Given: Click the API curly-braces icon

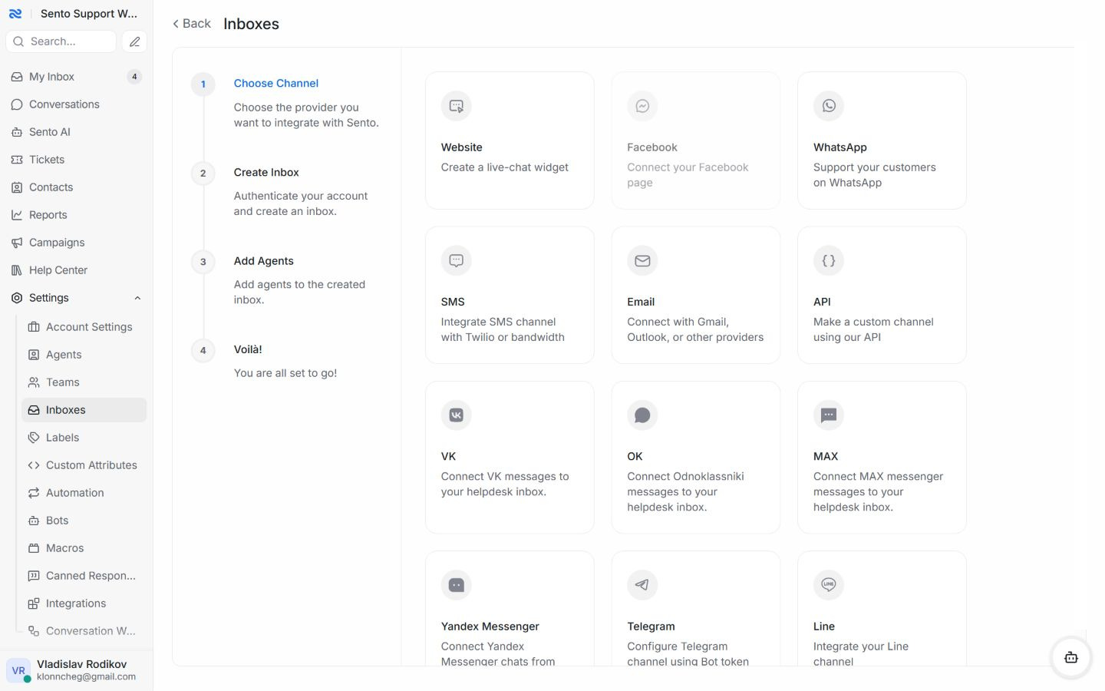Looking at the screenshot, I should 829,260.
